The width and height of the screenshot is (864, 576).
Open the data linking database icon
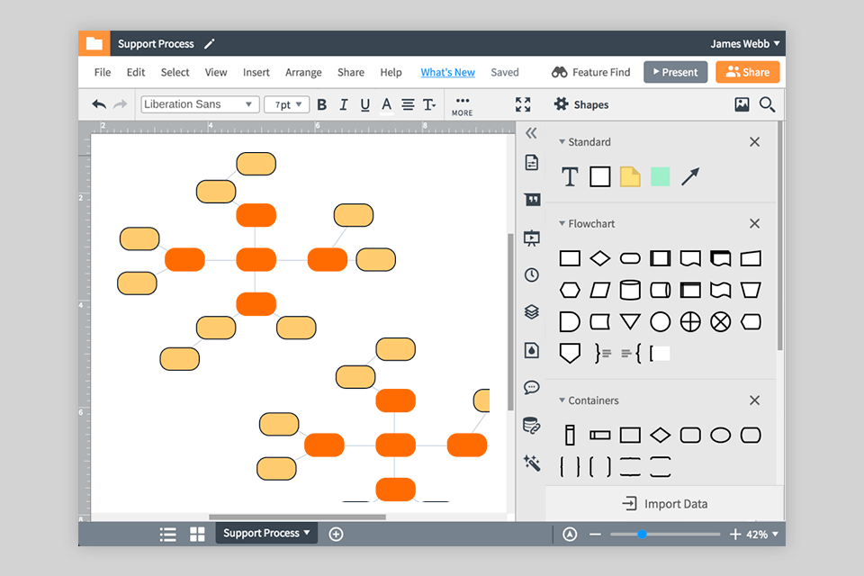[x=532, y=426]
